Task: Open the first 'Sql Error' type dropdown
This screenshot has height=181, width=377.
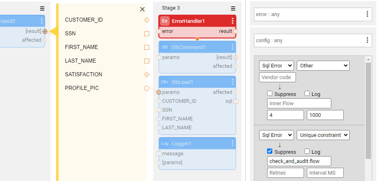Action: tap(276, 65)
